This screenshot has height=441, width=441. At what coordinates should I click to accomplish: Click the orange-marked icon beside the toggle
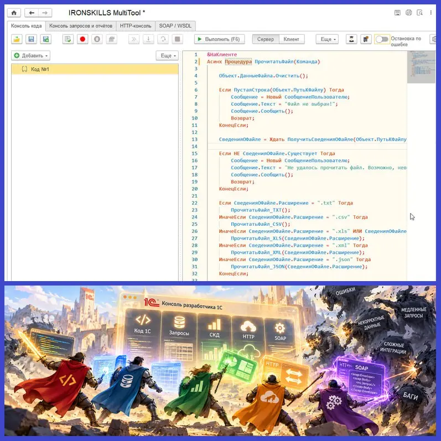(366, 39)
